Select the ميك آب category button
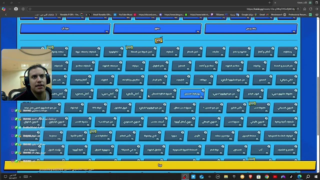The width and height of the screenshot is (320, 180). pos(65,28)
